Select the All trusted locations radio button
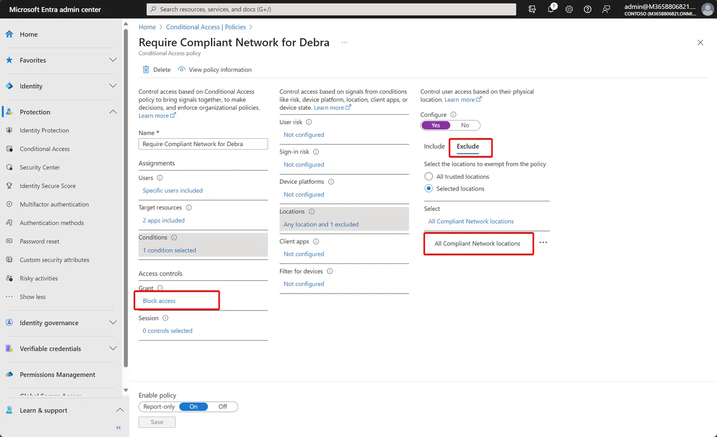Viewport: 717px width, 437px height. [429, 176]
